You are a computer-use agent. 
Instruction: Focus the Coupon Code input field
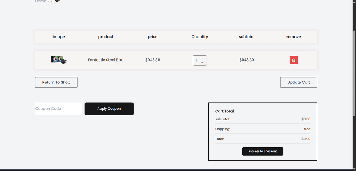(x=58, y=109)
